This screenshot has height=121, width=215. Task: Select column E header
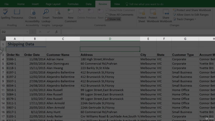(x=148, y=39)
